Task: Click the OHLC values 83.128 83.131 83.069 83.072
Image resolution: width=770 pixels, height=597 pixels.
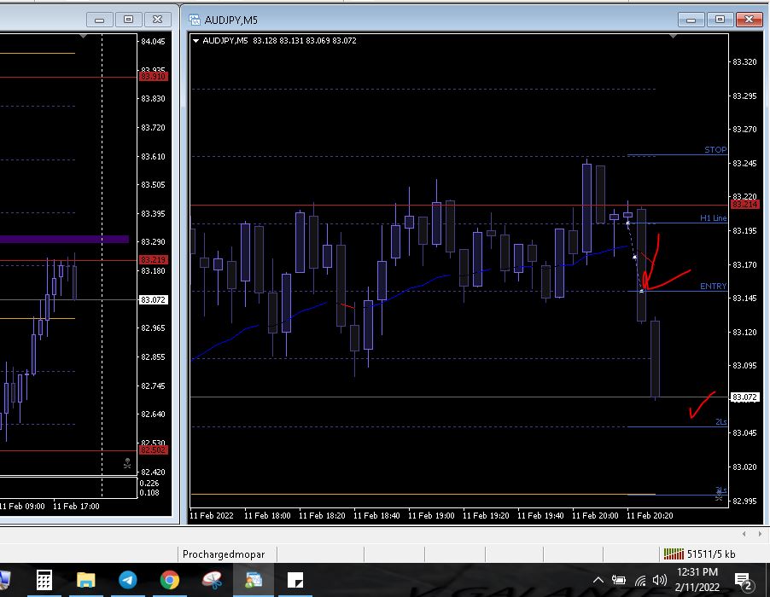Action: pos(305,41)
